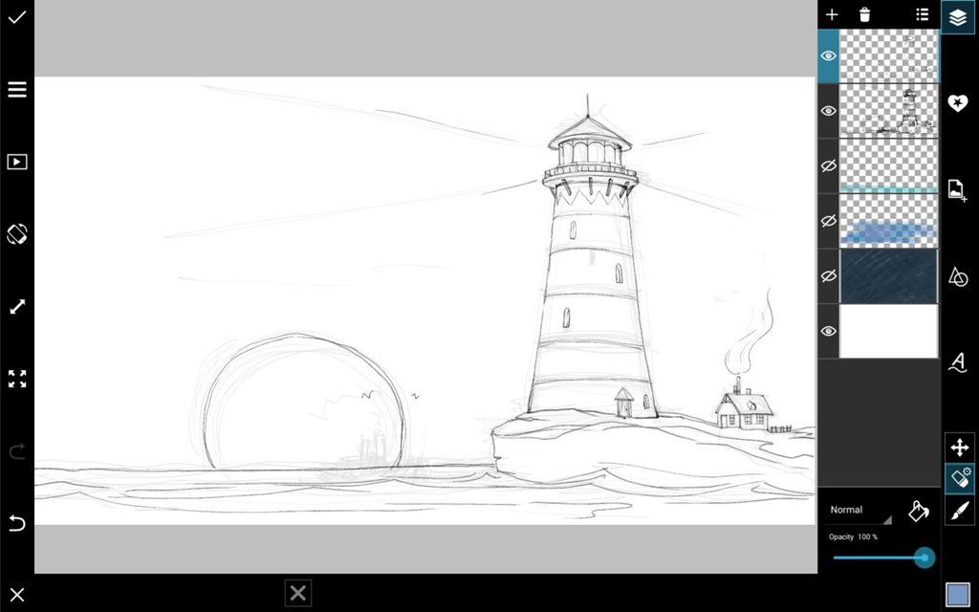The height and width of the screenshot is (612, 979).
Task: Adjust the Opacity slider
Action: pyautogui.click(x=883, y=557)
